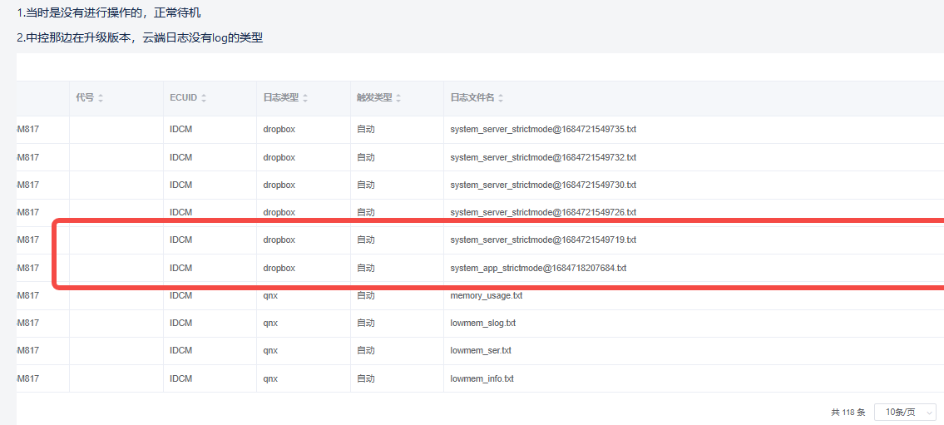The width and height of the screenshot is (944, 425).
Task: Click 自动 in the lowmem_ser.txt row
Action: tap(366, 350)
